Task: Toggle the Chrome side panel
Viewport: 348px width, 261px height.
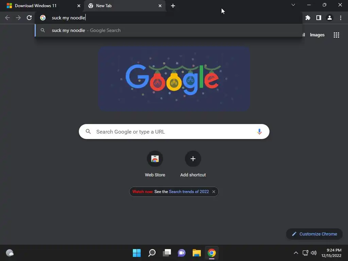Action: (319, 18)
